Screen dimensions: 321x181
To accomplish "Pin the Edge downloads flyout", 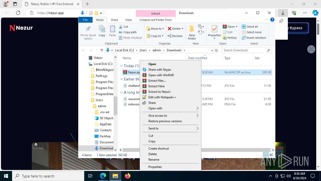I will tap(281, 21).
